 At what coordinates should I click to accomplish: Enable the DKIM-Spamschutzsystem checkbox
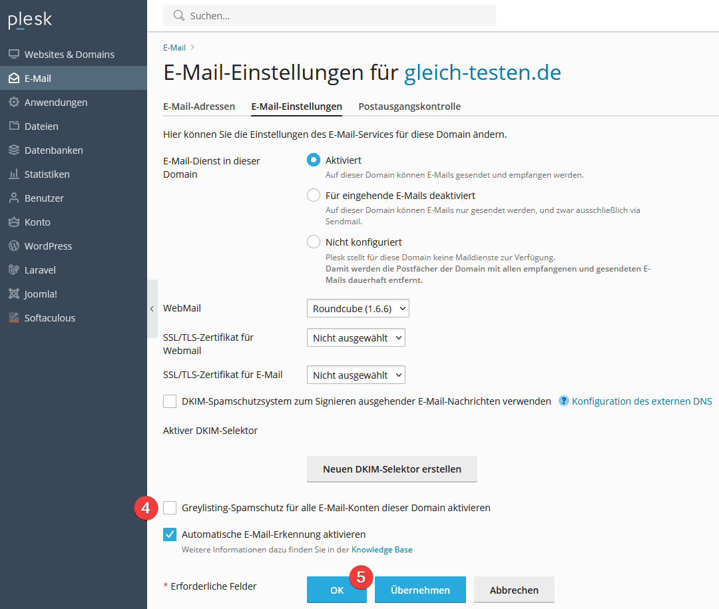[170, 401]
